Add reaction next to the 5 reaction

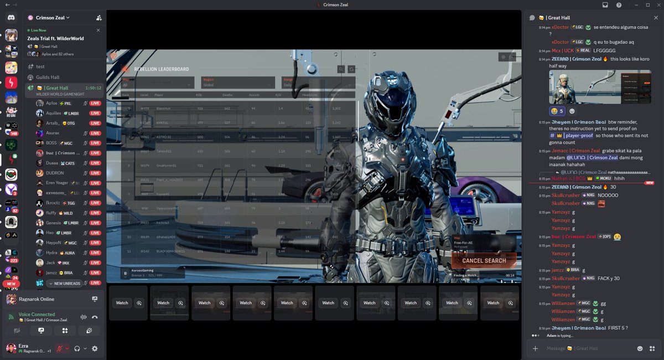572,111
